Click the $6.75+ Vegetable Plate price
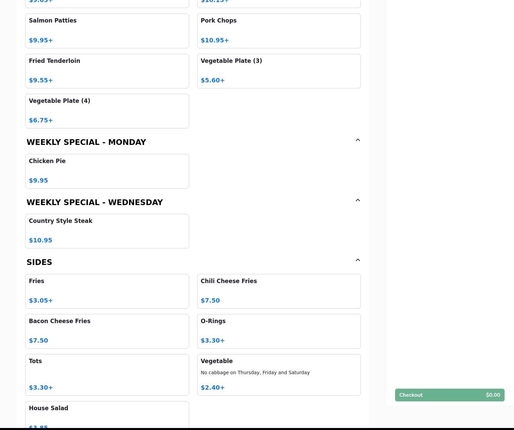The width and height of the screenshot is (514, 430). (x=41, y=120)
